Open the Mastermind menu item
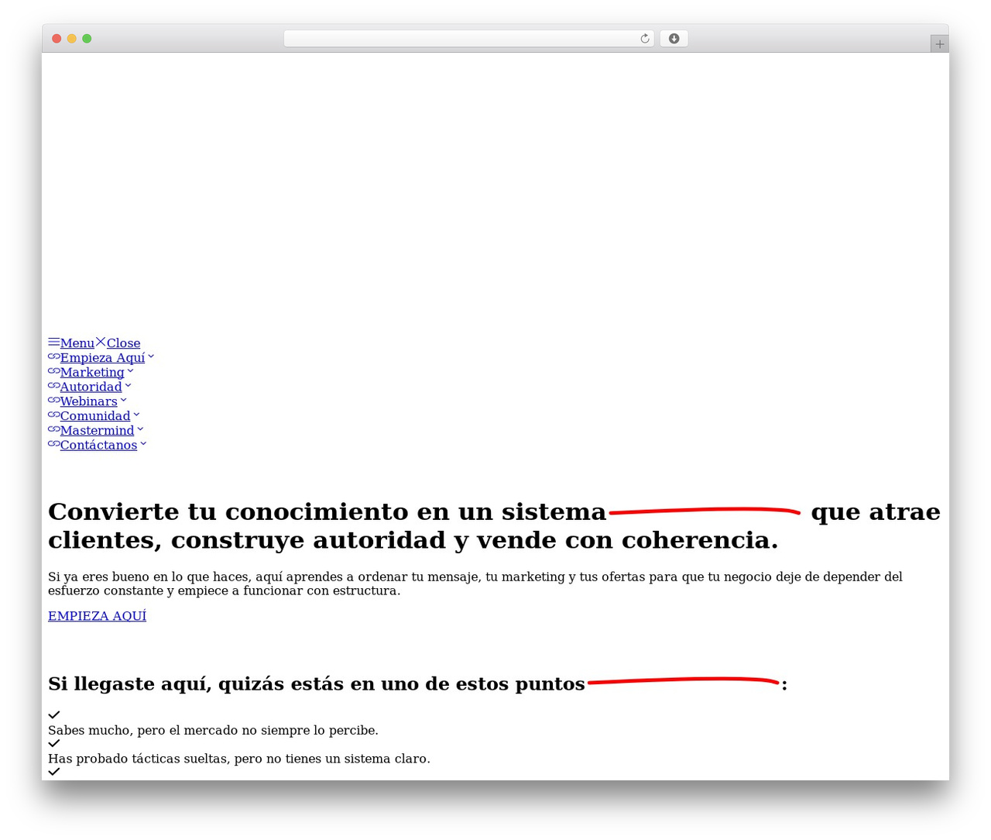 (97, 430)
